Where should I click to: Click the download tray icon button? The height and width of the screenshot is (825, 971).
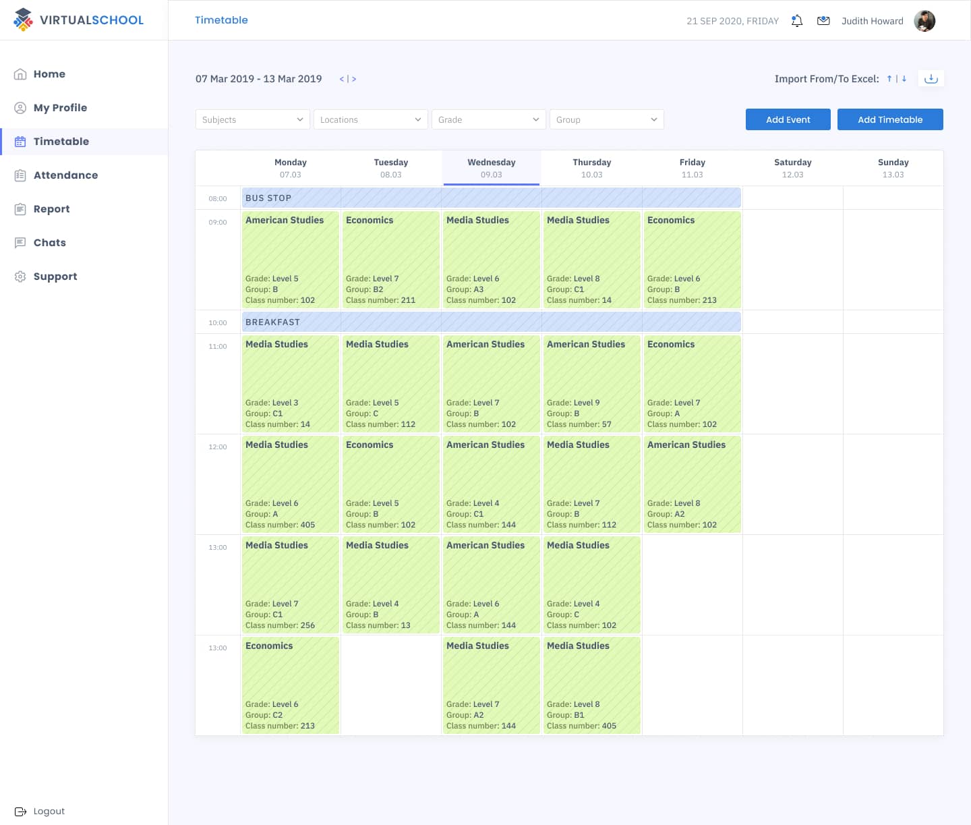(x=931, y=79)
